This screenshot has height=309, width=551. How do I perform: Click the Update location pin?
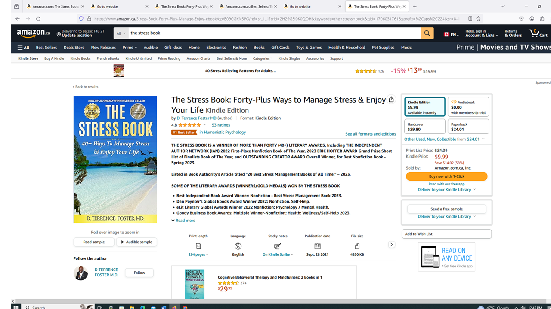tap(59, 34)
